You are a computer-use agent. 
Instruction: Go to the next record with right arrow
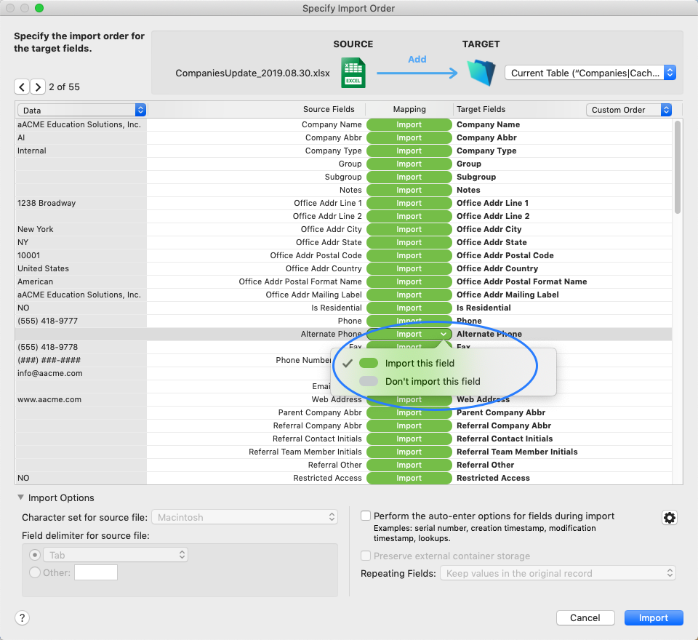point(38,87)
